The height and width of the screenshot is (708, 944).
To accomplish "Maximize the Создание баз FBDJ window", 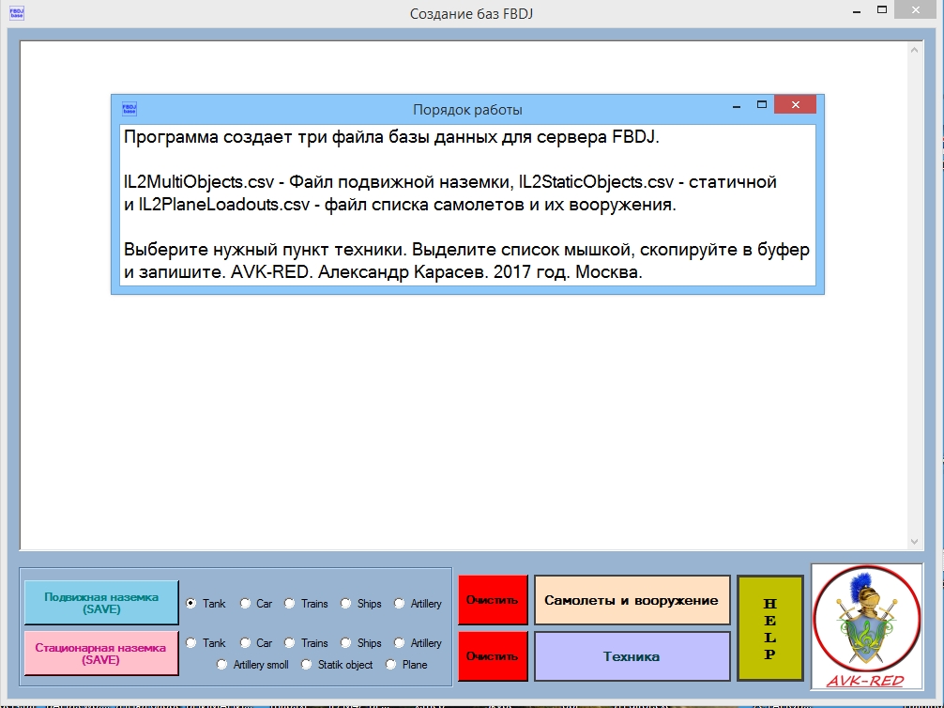I will (882, 9).
